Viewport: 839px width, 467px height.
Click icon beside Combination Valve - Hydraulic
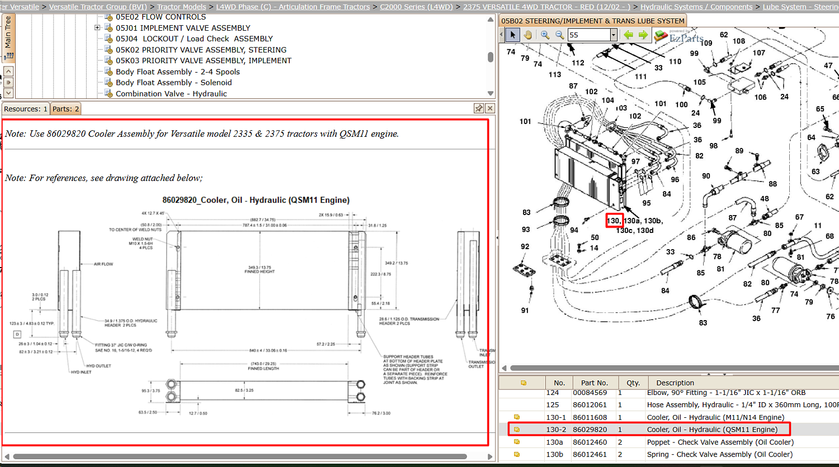(x=109, y=93)
